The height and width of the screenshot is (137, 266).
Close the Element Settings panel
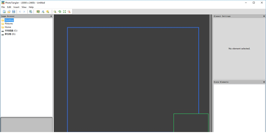click(264, 16)
